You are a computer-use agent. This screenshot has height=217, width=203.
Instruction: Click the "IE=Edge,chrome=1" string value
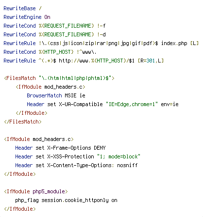[132, 104]
